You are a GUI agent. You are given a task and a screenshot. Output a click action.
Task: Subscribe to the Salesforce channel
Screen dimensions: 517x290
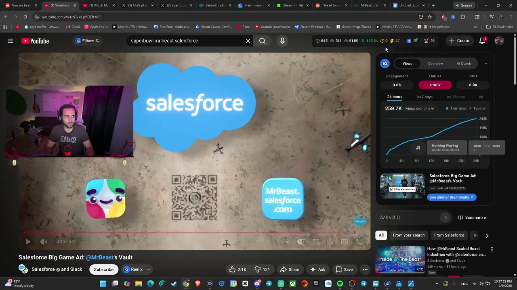click(x=104, y=269)
